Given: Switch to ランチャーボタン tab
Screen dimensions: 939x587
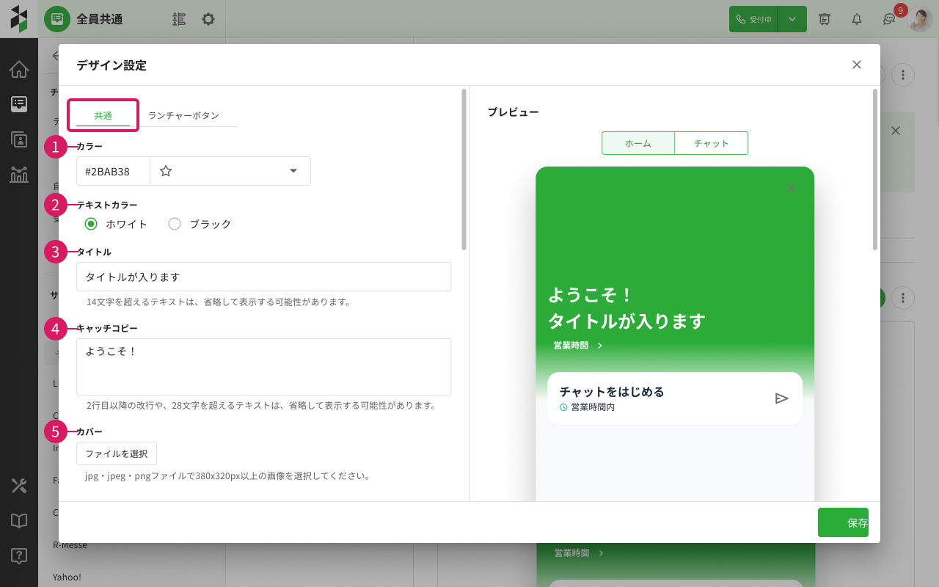Looking at the screenshot, I should [x=183, y=116].
